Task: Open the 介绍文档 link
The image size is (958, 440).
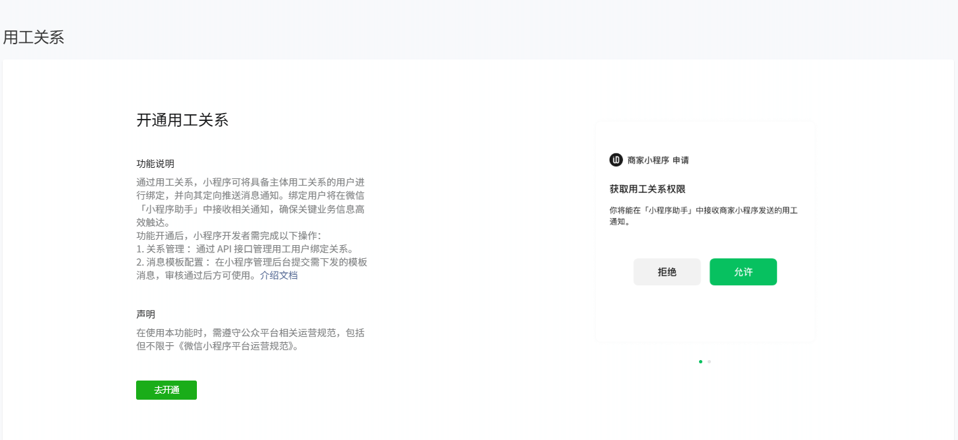Action: coord(279,275)
